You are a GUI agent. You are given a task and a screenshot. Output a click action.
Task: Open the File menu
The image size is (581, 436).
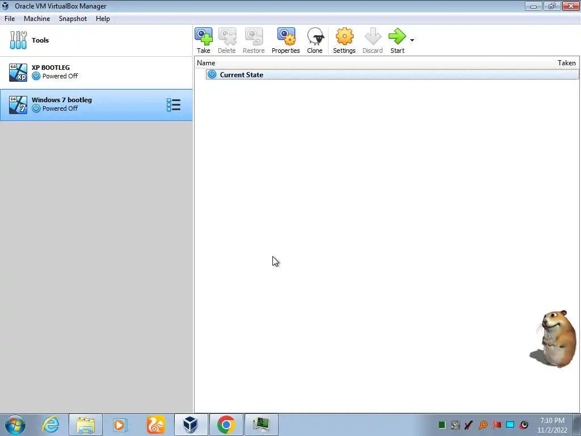click(10, 19)
